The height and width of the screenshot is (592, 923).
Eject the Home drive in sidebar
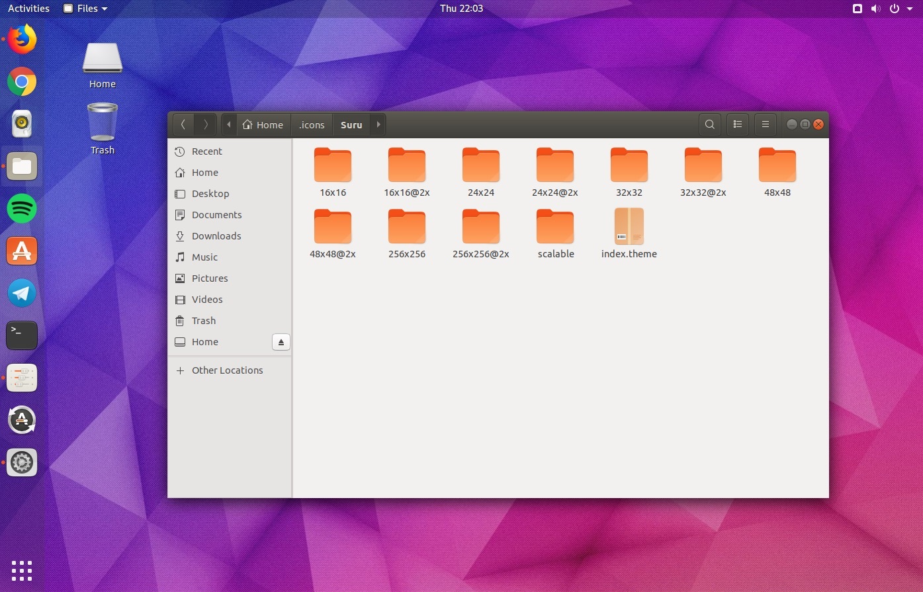[x=281, y=342]
